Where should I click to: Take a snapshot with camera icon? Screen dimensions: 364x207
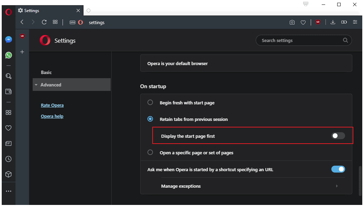point(292,22)
